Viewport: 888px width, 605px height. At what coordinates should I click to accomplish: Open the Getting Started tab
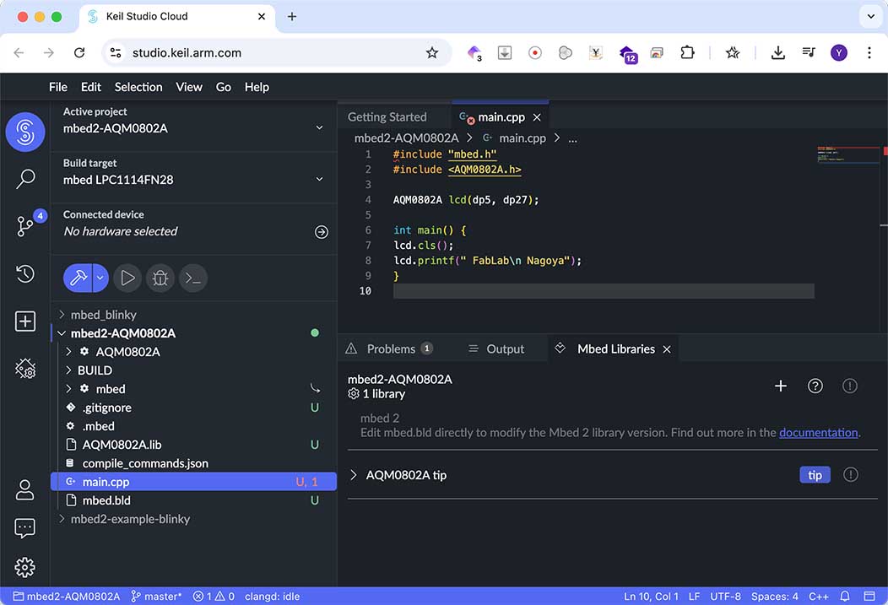click(x=387, y=116)
